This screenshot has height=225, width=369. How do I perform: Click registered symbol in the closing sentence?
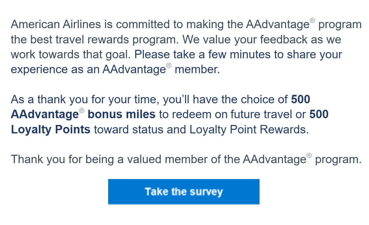309,156
